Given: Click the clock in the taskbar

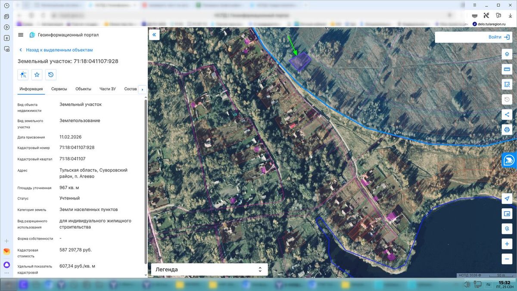Looking at the screenshot, I should tap(504, 285).
